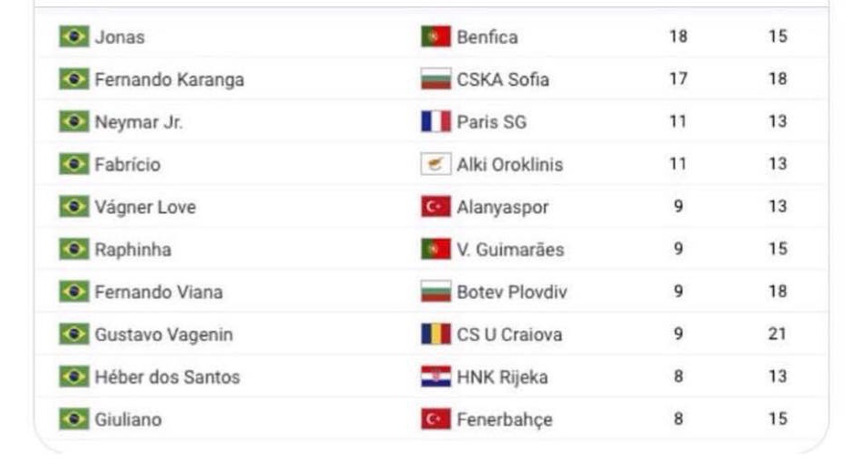The image size is (857, 474).
Task: Click the matches value 21 for Gustavo Vagenin
Action: coord(778,334)
